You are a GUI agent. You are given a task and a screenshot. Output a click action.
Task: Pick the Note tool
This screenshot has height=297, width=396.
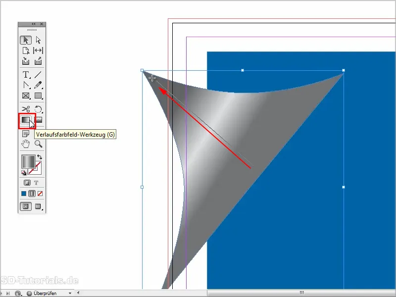click(x=26, y=134)
